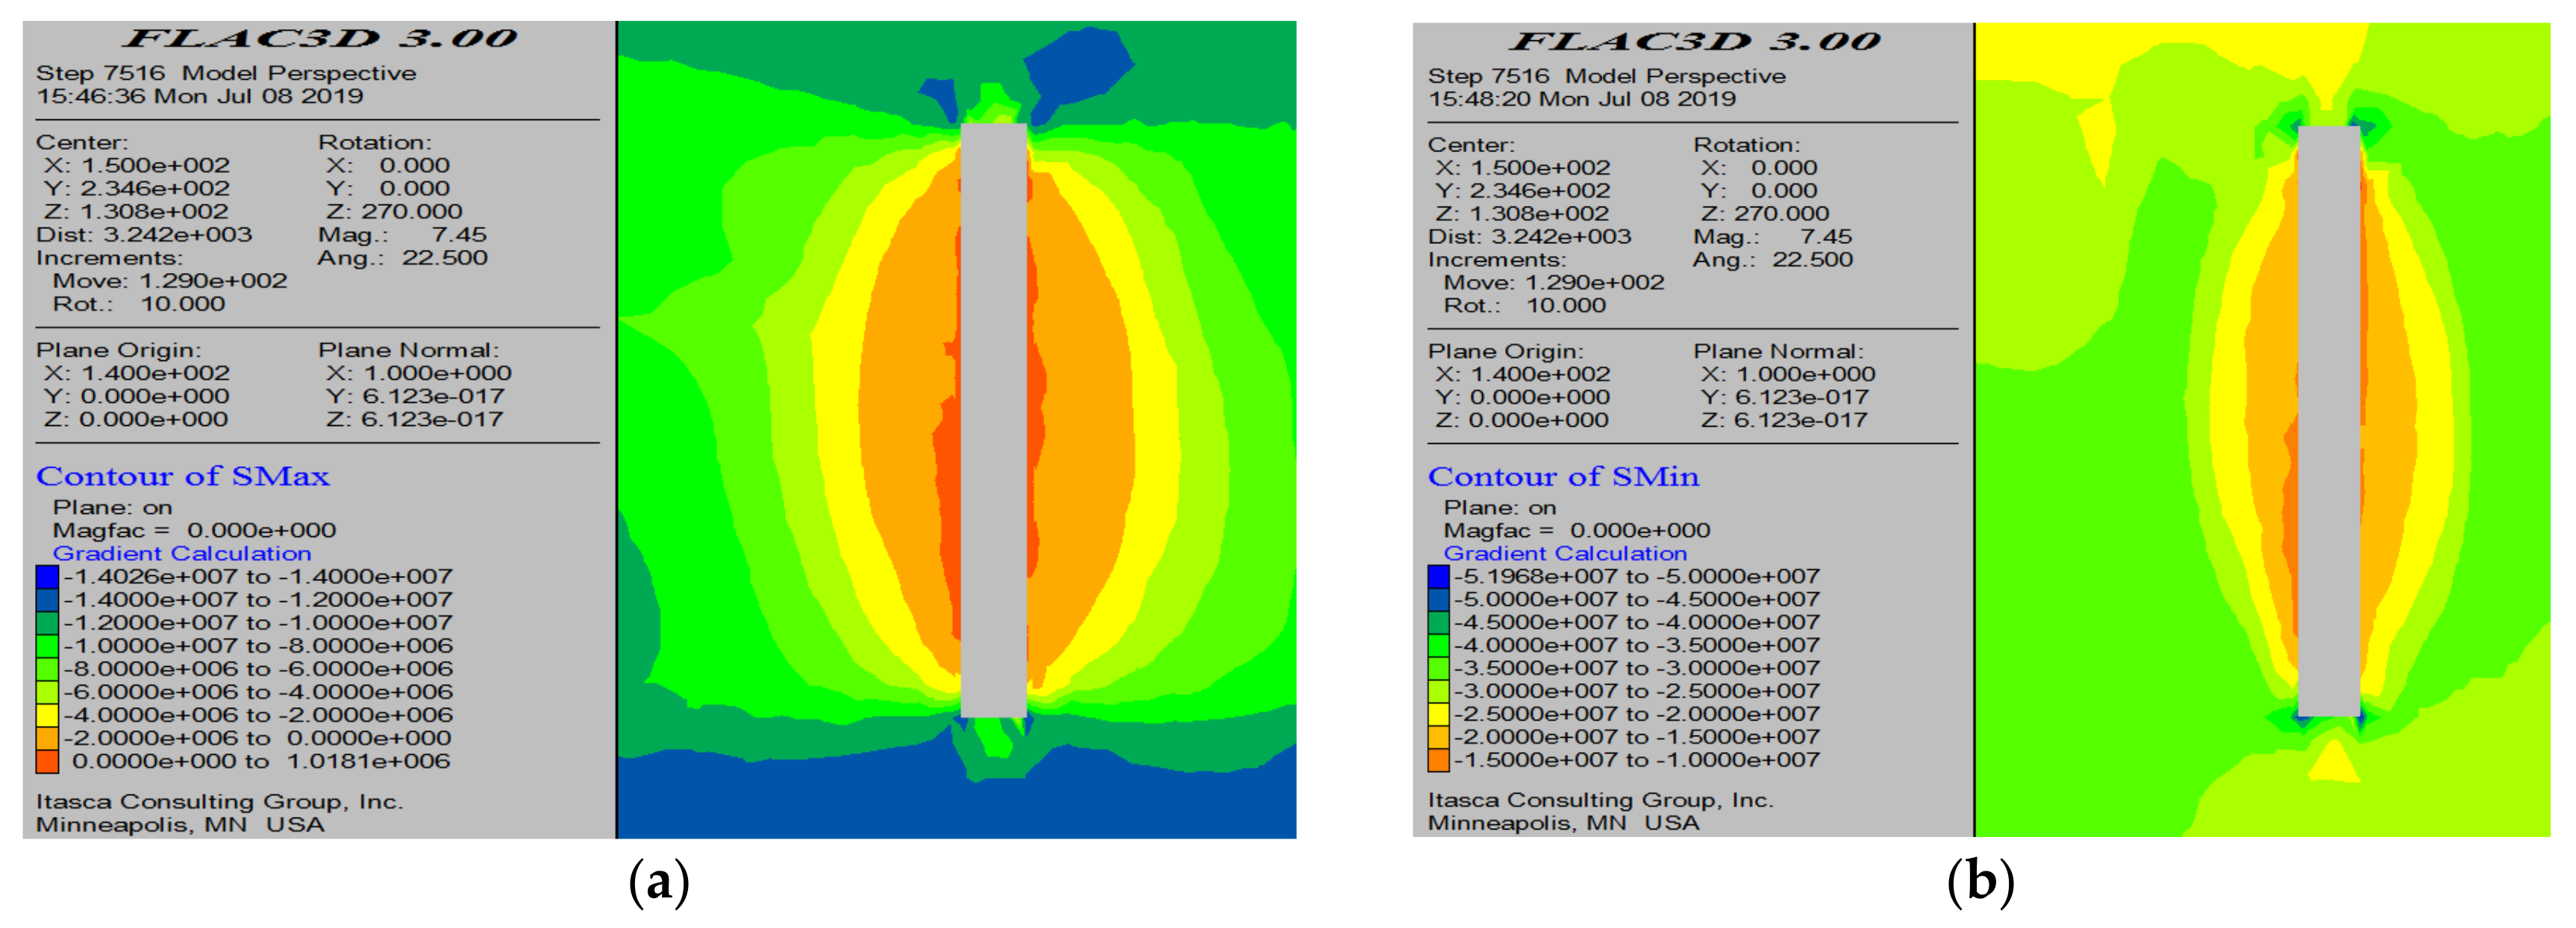Click the dark blue -1.4026e+007 SMax legend swatch
Screen dimensions: 2576x928
tap(47, 577)
